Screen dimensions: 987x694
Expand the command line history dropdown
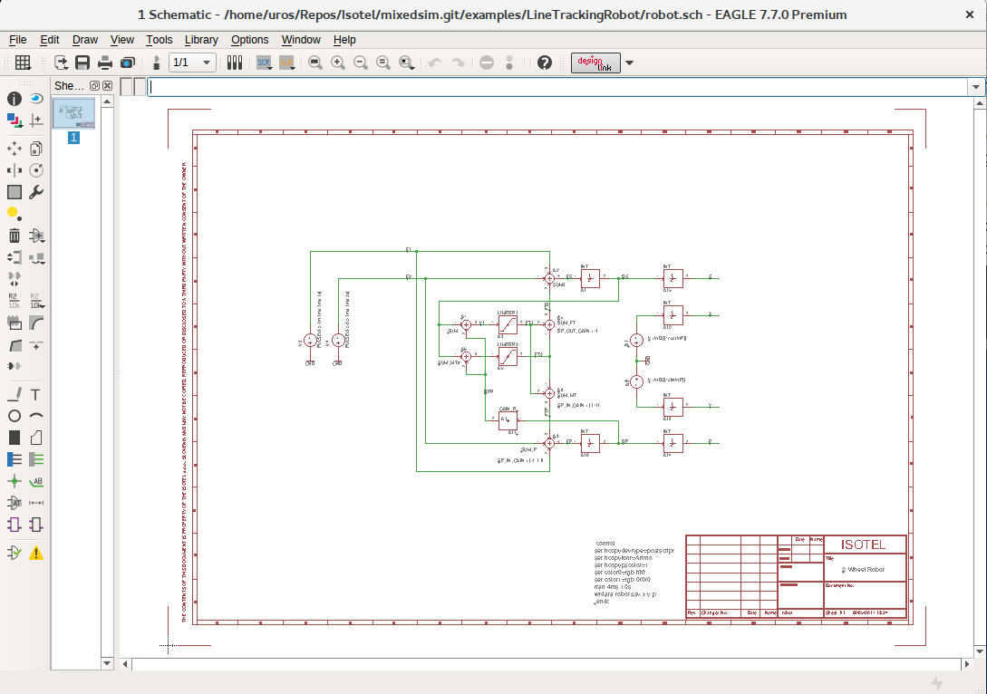(975, 87)
